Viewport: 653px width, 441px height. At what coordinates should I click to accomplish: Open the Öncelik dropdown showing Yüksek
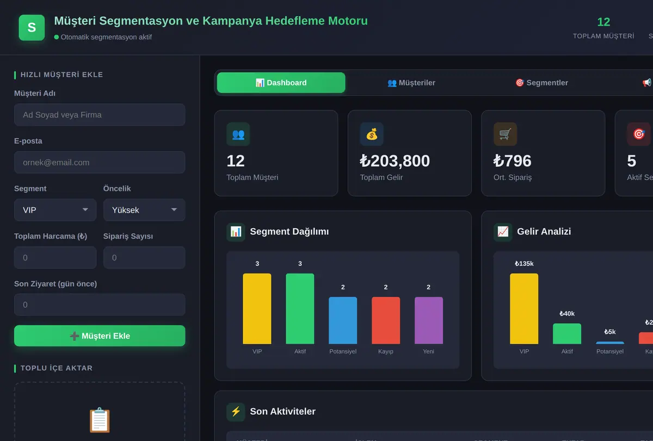point(144,210)
